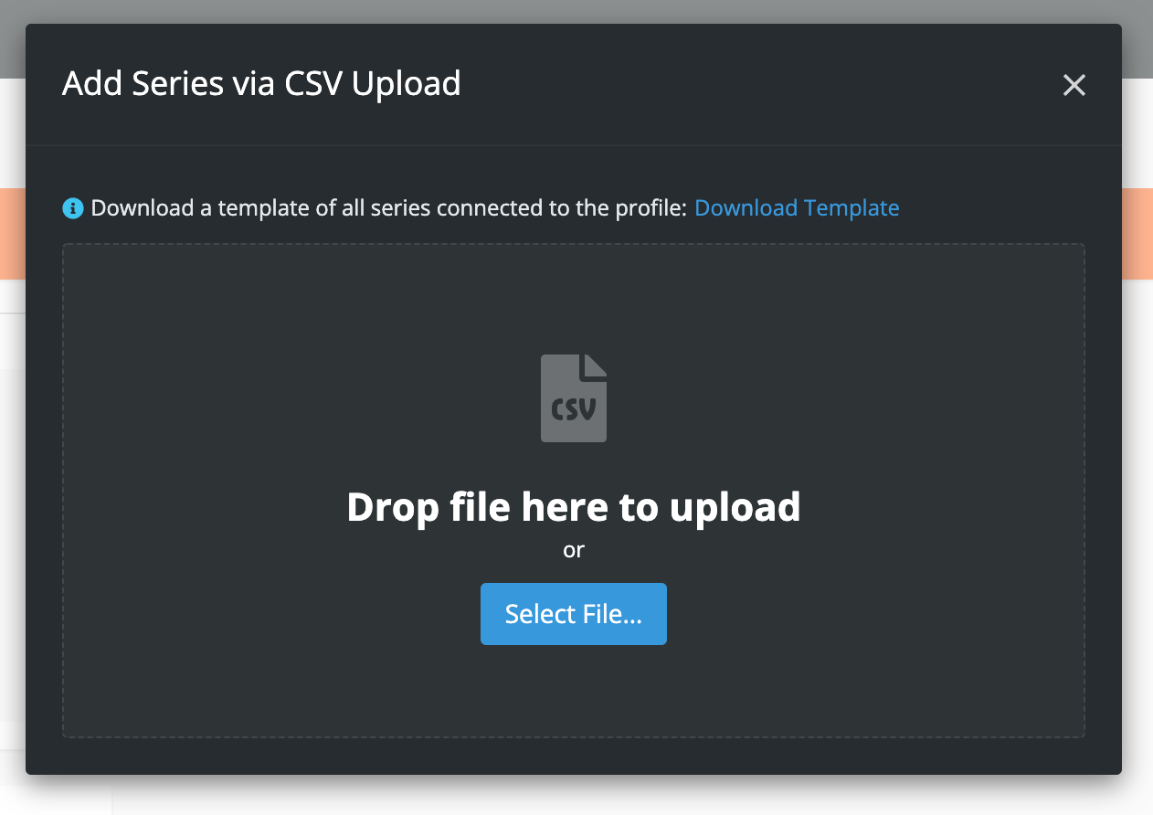The width and height of the screenshot is (1153, 815).
Task: Click the template download description text
Action: [388, 208]
